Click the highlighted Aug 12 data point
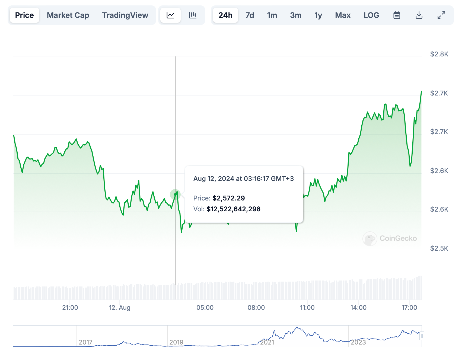 click(x=176, y=194)
